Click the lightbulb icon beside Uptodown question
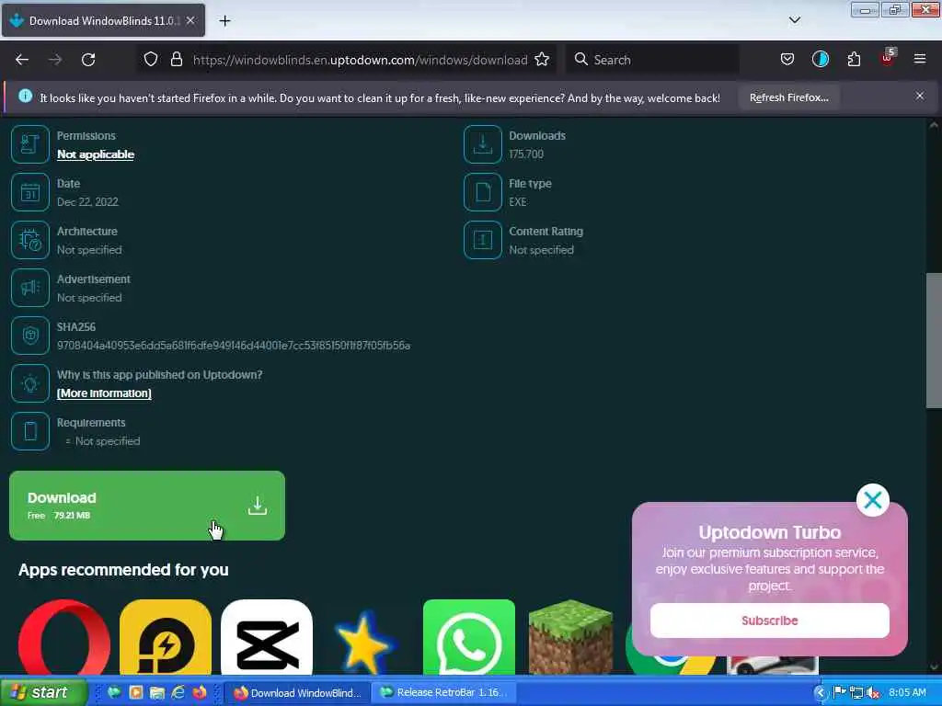942x706 pixels. pos(30,383)
